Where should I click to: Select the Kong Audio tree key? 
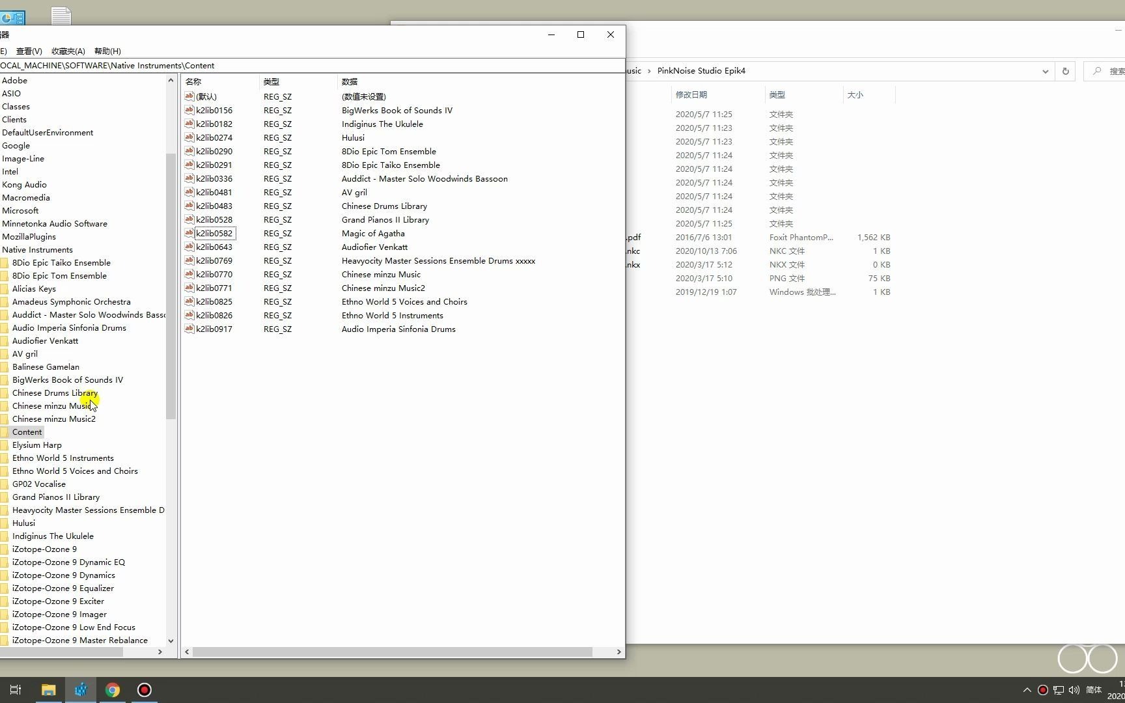[24, 185]
